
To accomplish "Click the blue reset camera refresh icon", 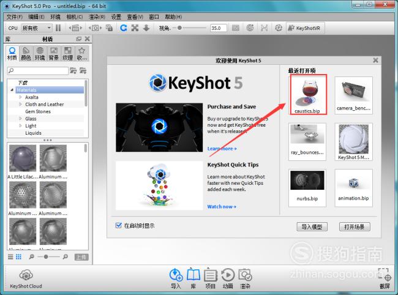I will pyautogui.click(x=124, y=28).
